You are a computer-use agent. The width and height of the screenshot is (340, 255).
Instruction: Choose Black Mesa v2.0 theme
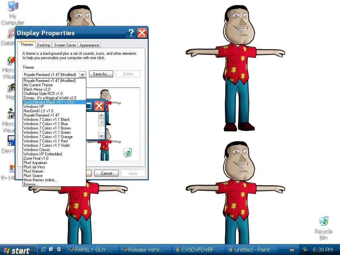point(54,89)
